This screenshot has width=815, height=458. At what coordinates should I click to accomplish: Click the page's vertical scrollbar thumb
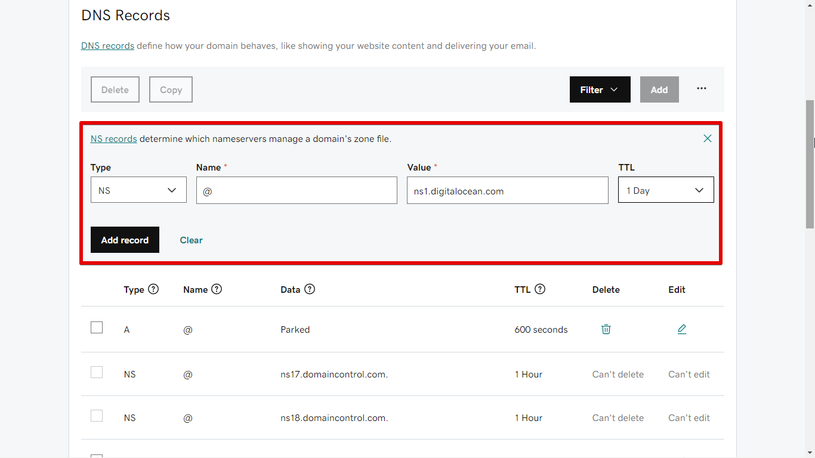pos(810,164)
